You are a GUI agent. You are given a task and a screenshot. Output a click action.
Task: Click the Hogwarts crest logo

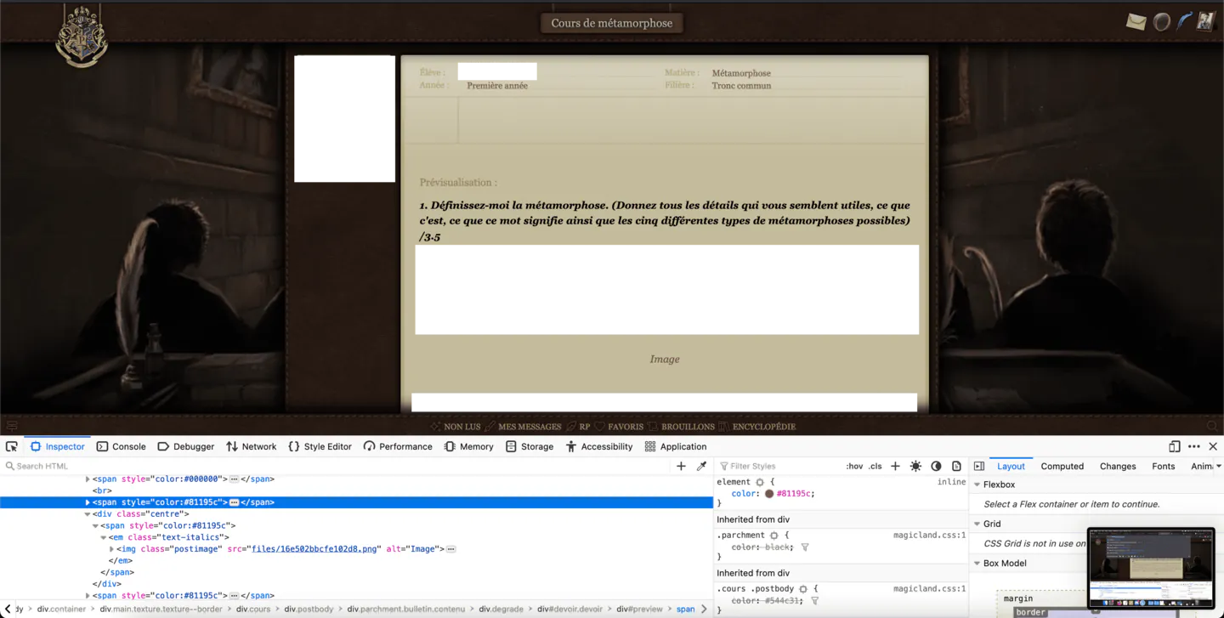[x=82, y=36]
